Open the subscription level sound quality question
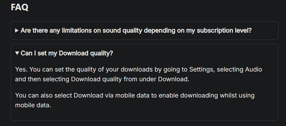The width and height of the screenshot is (286, 126). (x=136, y=30)
